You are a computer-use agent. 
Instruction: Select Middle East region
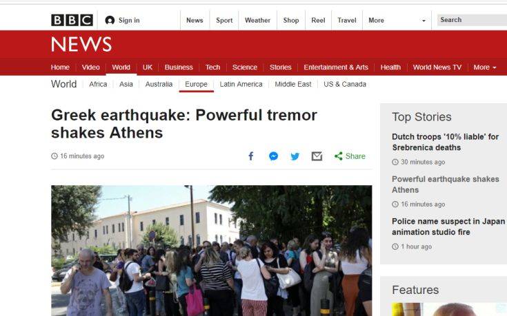tap(293, 84)
